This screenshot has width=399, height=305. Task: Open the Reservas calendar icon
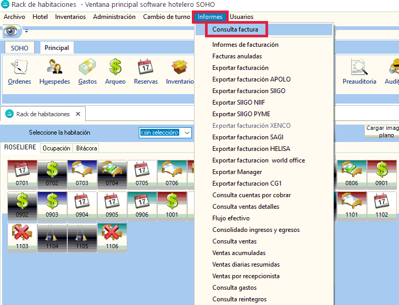(x=146, y=72)
